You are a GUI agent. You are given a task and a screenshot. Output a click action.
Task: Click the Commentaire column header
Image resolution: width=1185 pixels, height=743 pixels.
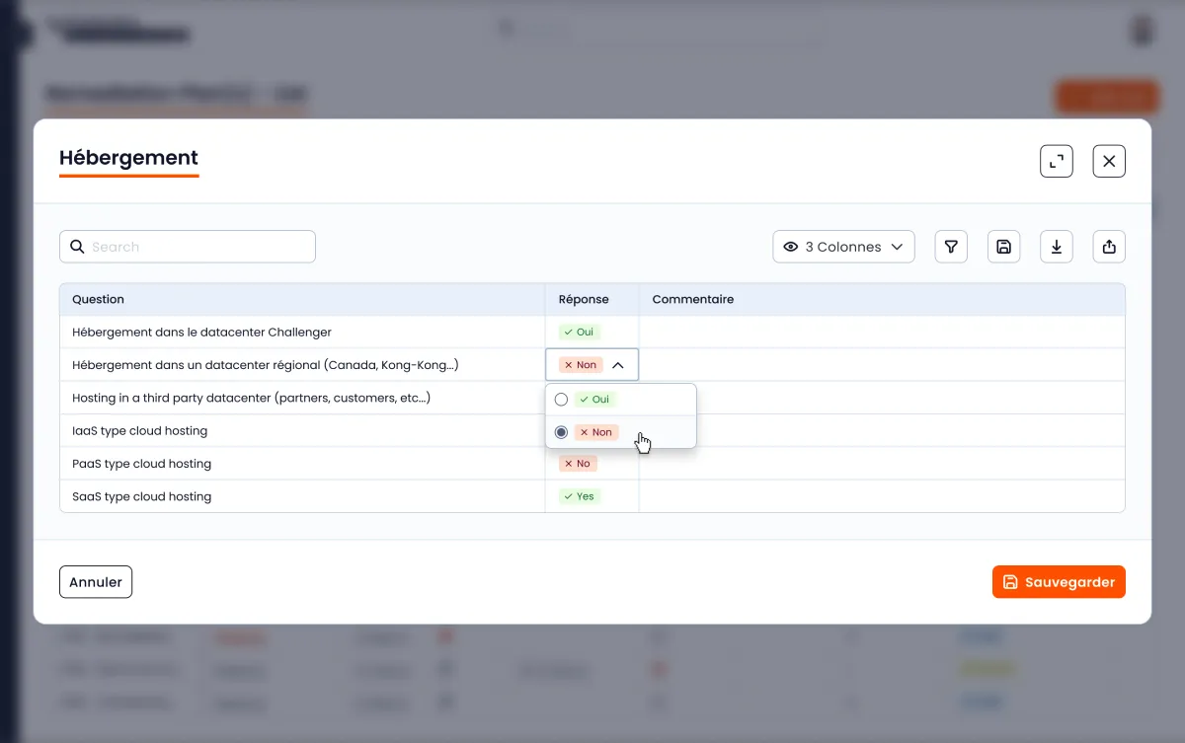(692, 299)
